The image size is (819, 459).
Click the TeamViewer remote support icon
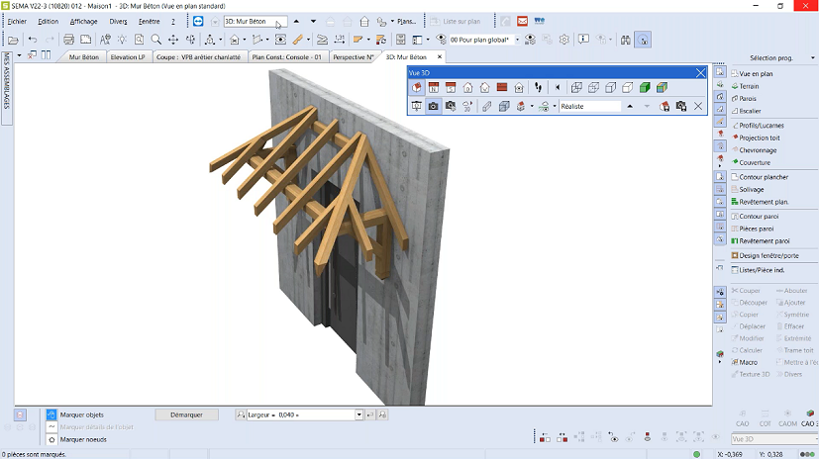(198, 21)
